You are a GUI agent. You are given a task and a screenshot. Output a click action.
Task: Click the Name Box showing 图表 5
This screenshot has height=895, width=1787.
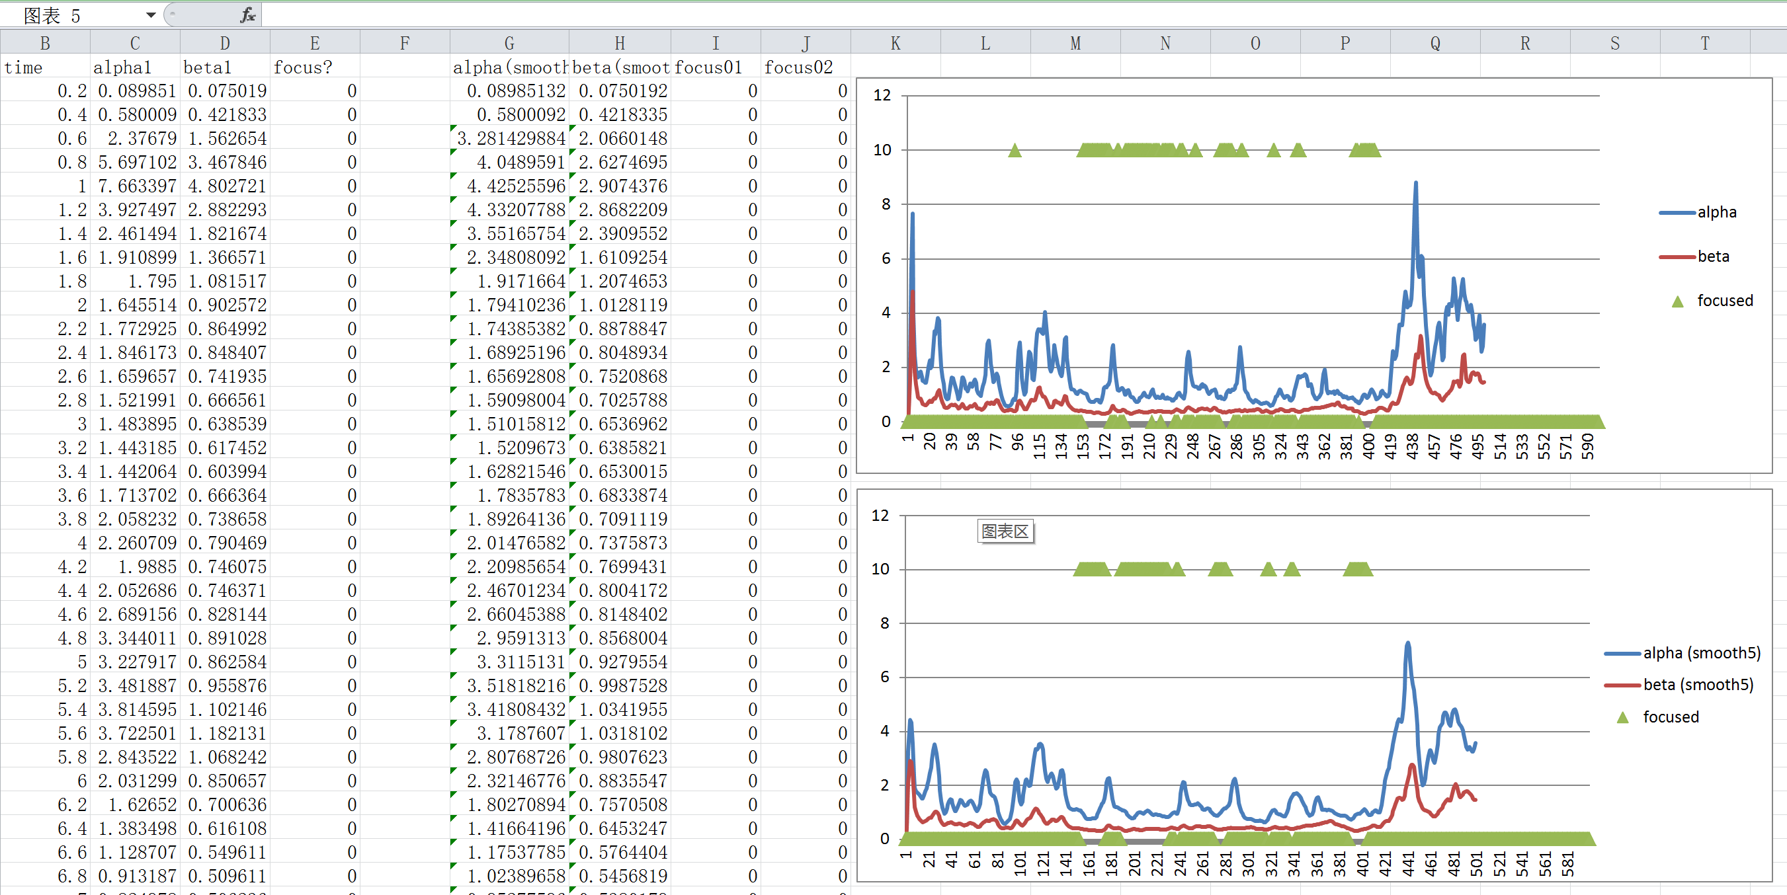point(73,15)
